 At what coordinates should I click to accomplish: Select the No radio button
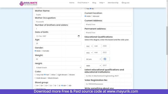pyautogui.click(x=91, y=9)
